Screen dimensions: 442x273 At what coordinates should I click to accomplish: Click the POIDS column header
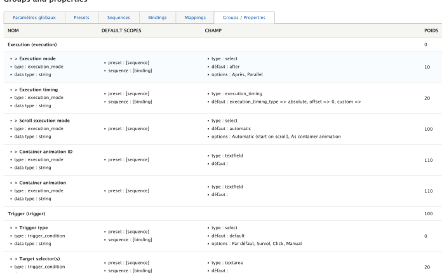[x=431, y=30]
